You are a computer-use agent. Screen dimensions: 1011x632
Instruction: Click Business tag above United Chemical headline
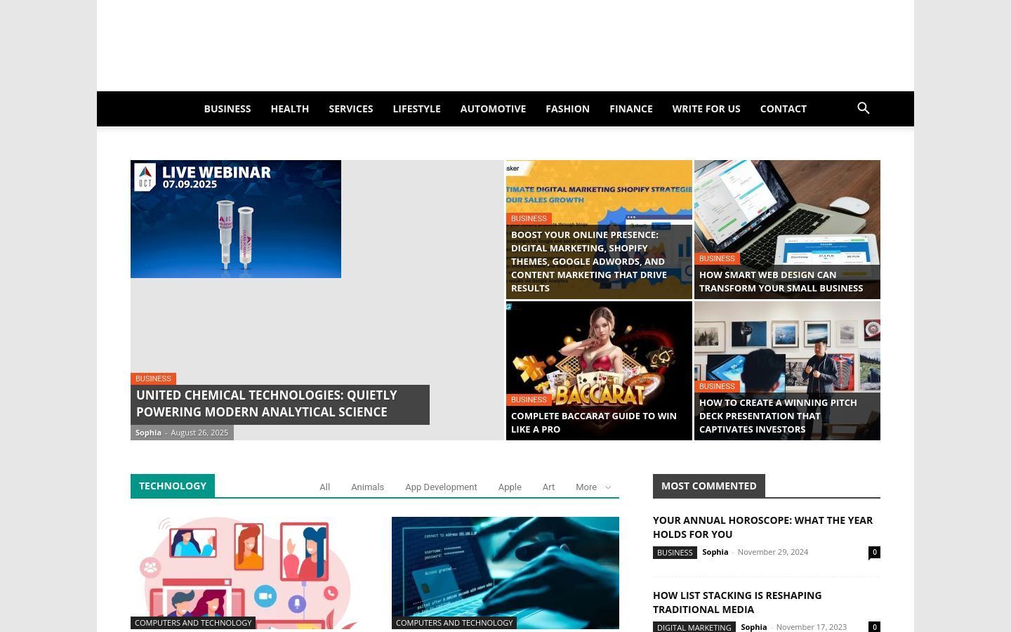(153, 378)
